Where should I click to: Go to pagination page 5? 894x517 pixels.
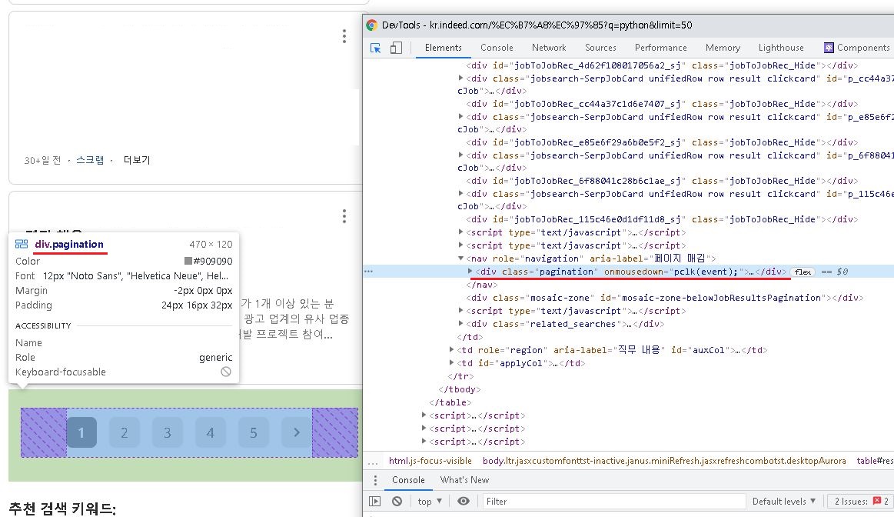pyautogui.click(x=253, y=432)
